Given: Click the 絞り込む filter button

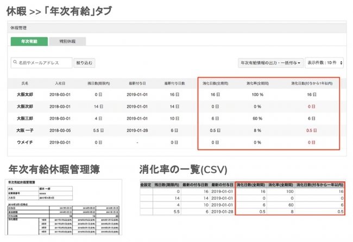Looking at the screenshot, I should (x=84, y=63).
